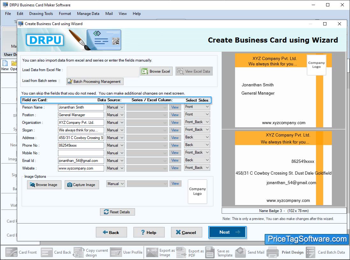Image resolution: width=350 pixels, height=260 pixels.
Task: Click 'Jonanthan Smith' on front card preview
Action: [258, 85]
